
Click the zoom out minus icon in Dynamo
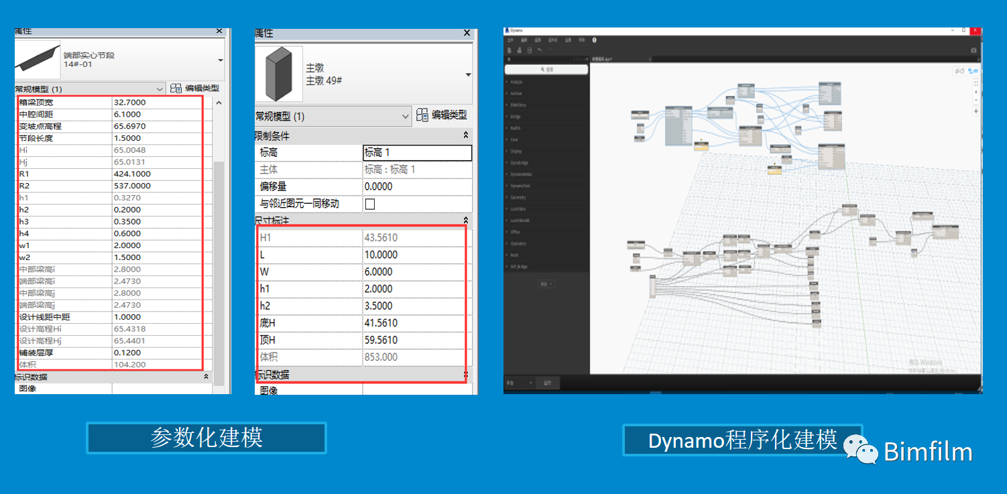[x=975, y=100]
